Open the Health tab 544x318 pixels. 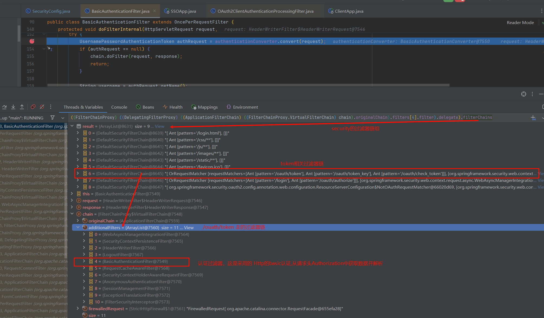point(172,107)
